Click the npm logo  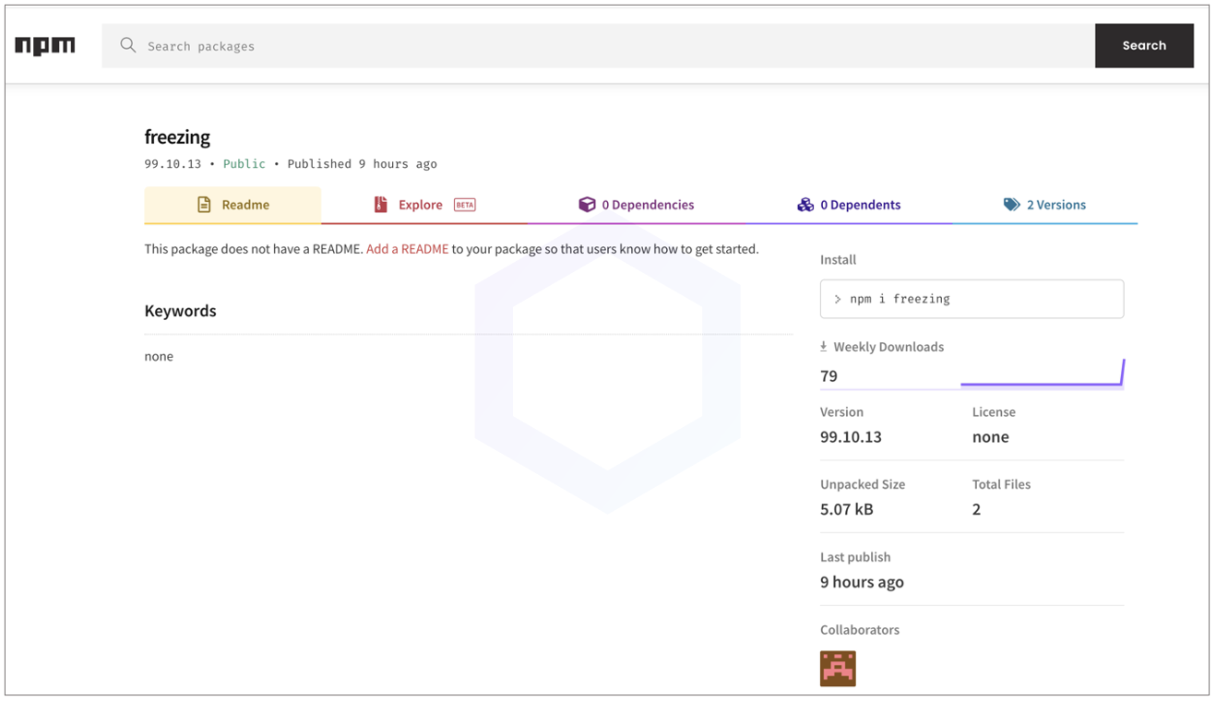pos(45,46)
